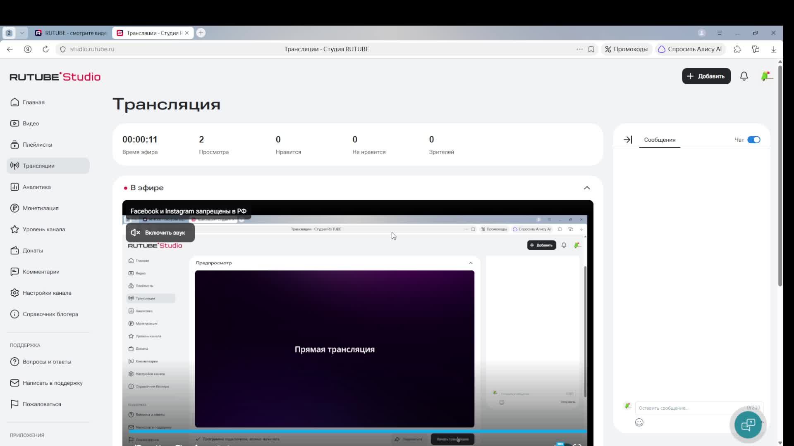Open the three-dots page menu in address bar
Viewport: 794px width, 446px height.
coord(579,49)
